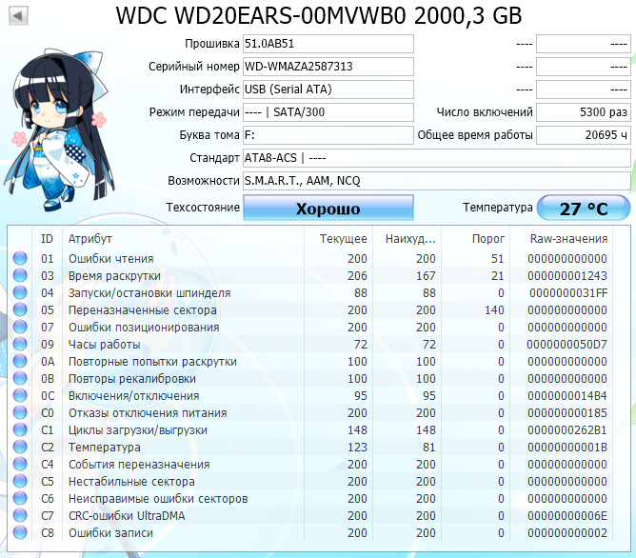Screen dimensions: 636x558
Task: Select the Стандарт field ATA8-ACS
Action: coord(437,158)
